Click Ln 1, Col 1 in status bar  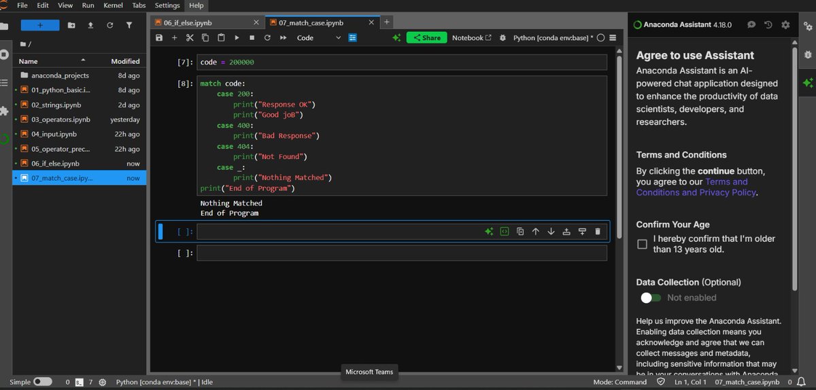[x=690, y=382]
